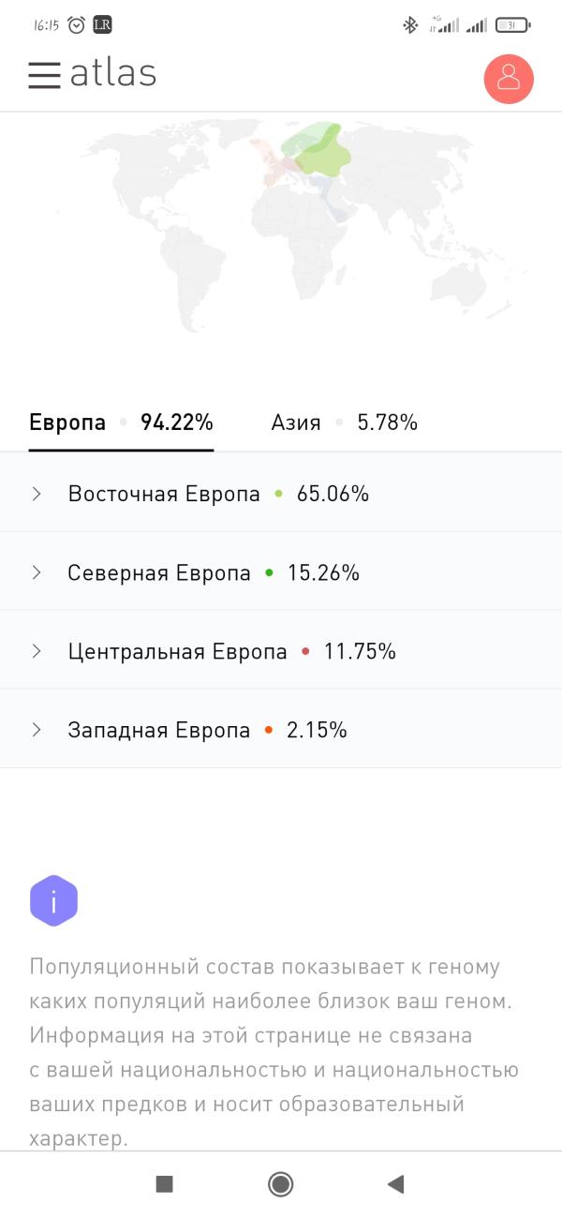This screenshot has height=1217, width=562.
Task: Expand the Западная Европа chevron
Action: coord(37,730)
